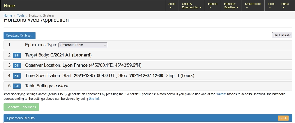
Task: Open the Tools navigation menu
Action: (271, 5)
